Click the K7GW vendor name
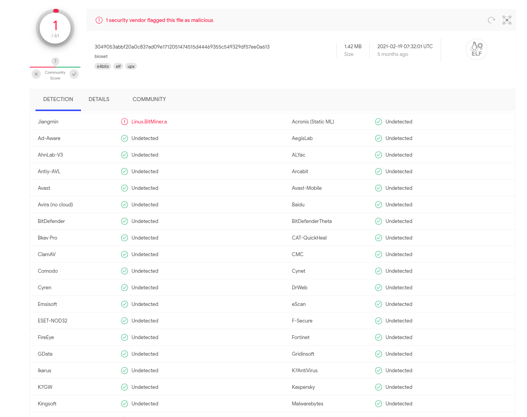Image resolution: width=527 pixels, height=417 pixels. click(x=45, y=387)
